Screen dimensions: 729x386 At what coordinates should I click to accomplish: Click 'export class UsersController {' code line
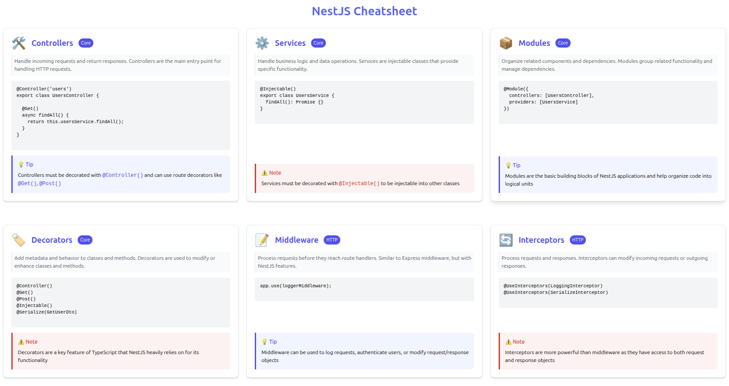click(x=58, y=96)
